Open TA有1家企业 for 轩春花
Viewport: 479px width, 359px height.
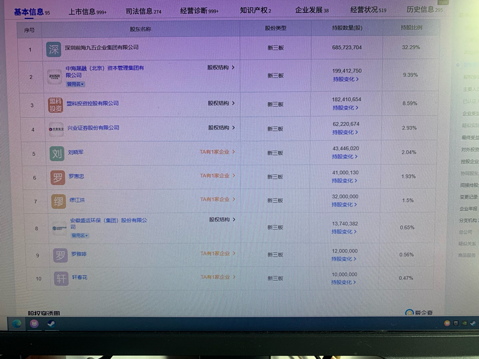point(218,277)
